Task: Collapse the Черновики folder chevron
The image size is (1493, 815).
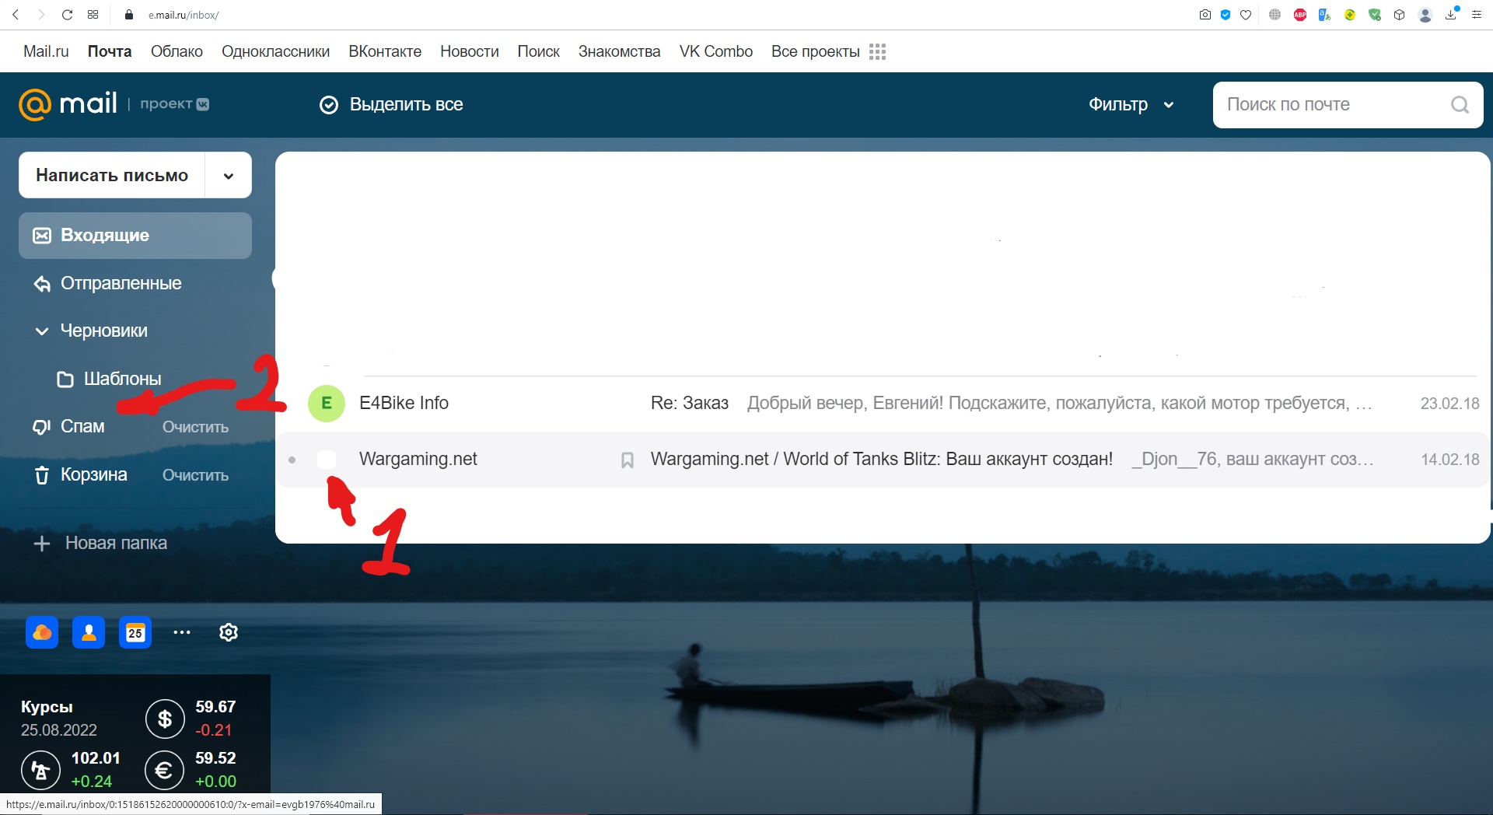Action: click(x=42, y=331)
